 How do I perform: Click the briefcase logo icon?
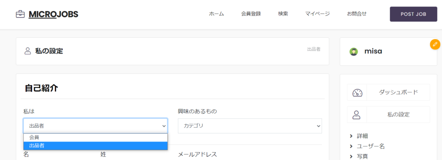coord(20,14)
